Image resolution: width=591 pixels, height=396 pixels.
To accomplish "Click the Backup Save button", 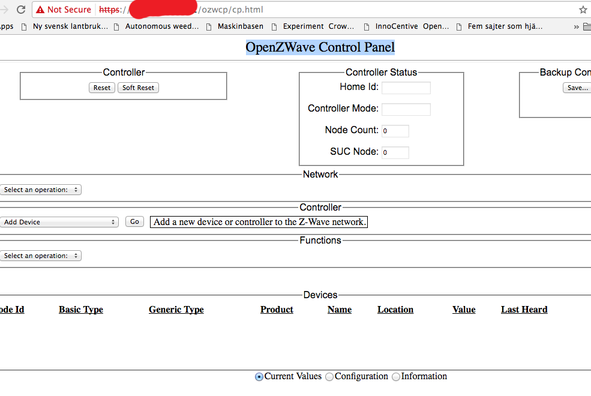I will pos(577,88).
